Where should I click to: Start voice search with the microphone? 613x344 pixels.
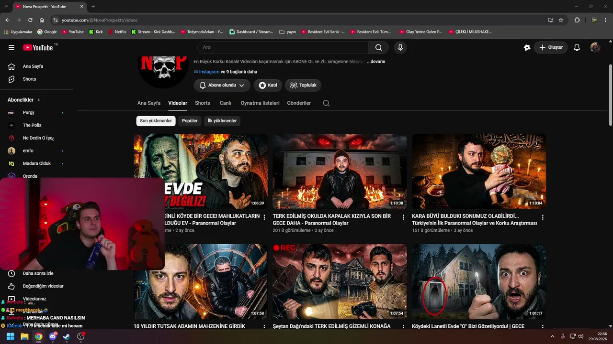coord(400,47)
